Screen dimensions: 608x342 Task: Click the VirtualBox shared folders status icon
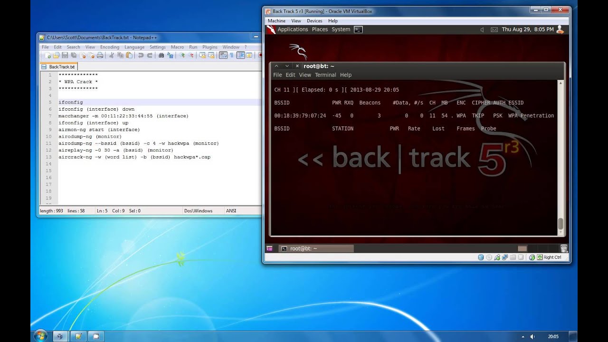coord(513,257)
